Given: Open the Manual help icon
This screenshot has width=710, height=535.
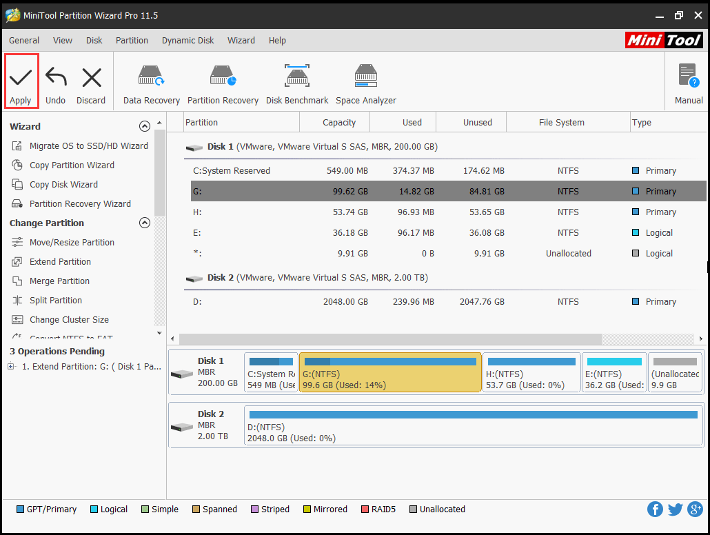Looking at the screenshot, I should click(688, 77).
